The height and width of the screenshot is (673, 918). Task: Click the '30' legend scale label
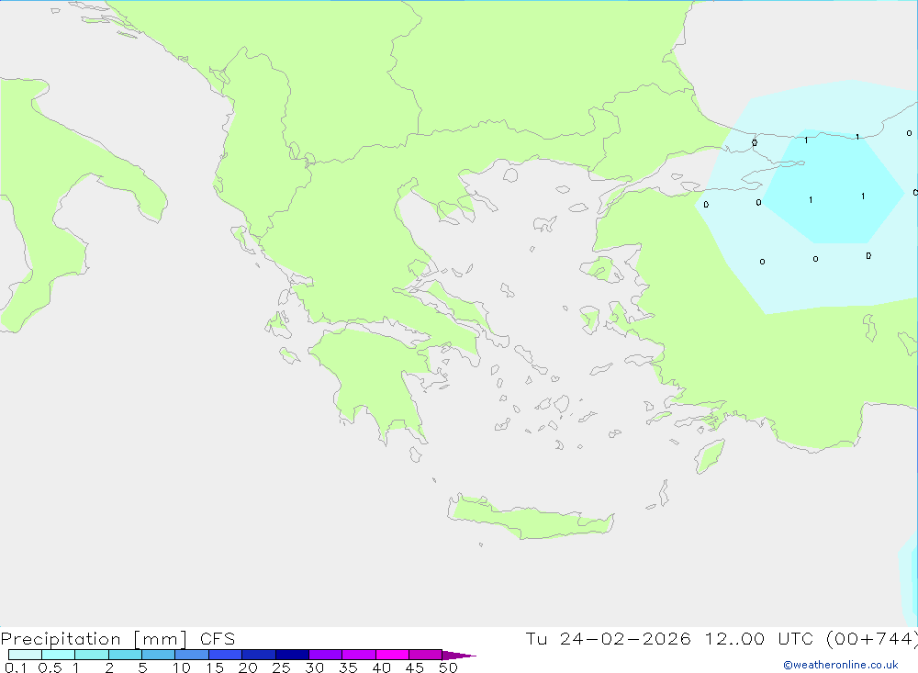(x=315, y=667)
